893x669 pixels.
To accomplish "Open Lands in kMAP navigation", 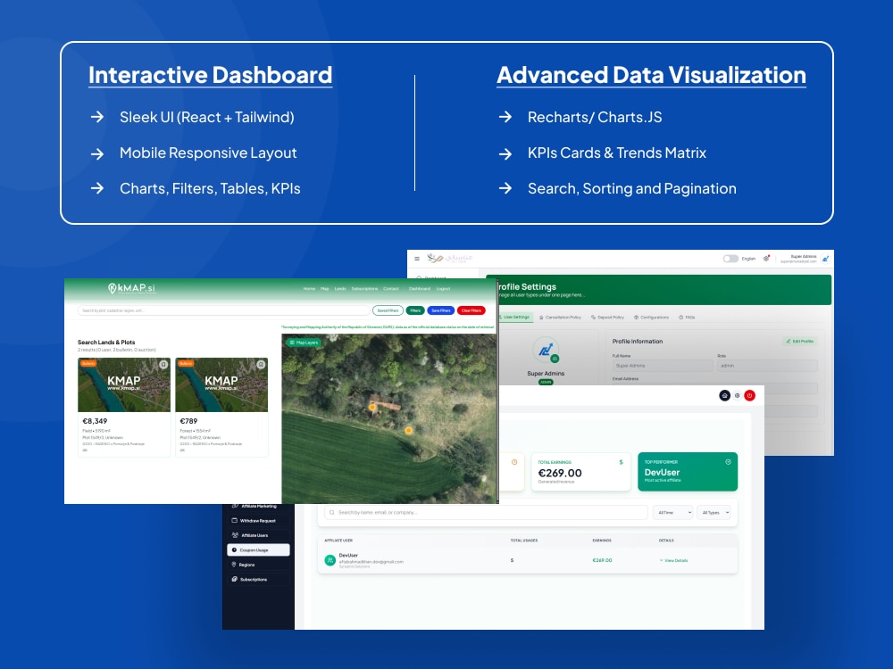I will point(340,288).
